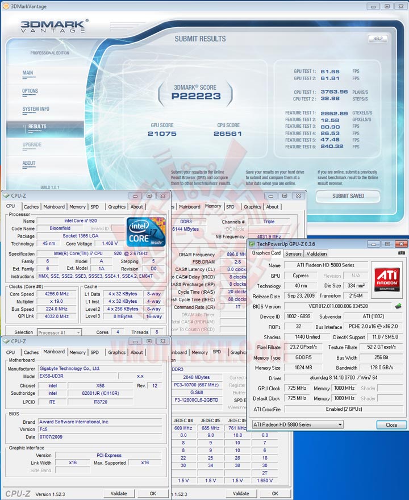The height and width of the screenshot is (500, 409).
Task: Click the ATI Radeon logo in GPU-Z
Action: (387, 279)
